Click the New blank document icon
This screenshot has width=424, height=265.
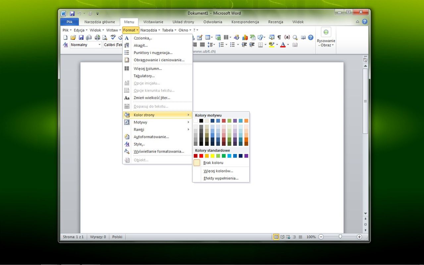[65, 37]
